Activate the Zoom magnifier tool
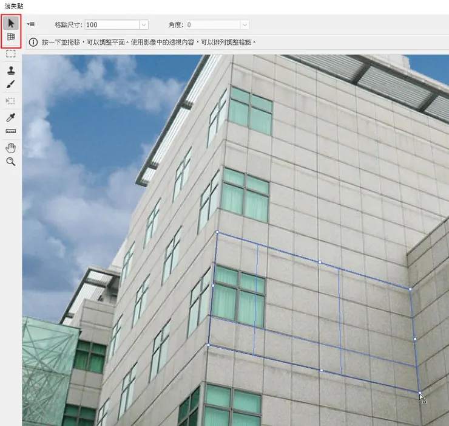 [x=11, y=162]
